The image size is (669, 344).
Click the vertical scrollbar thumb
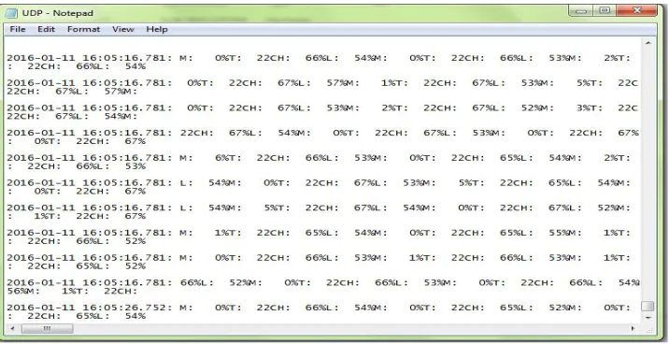point(648,306)
